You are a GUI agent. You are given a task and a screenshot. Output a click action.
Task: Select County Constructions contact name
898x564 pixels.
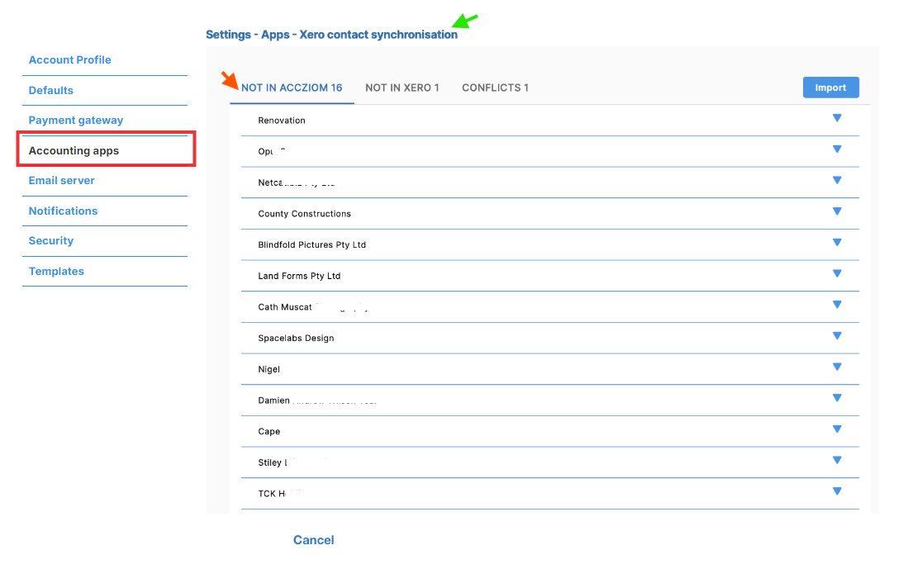304,214
